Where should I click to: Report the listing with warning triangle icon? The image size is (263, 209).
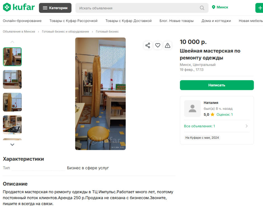168,45
